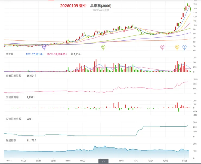201x164 pixels.
Task: Click the 成交量 panel label
Action: point(10,54)
